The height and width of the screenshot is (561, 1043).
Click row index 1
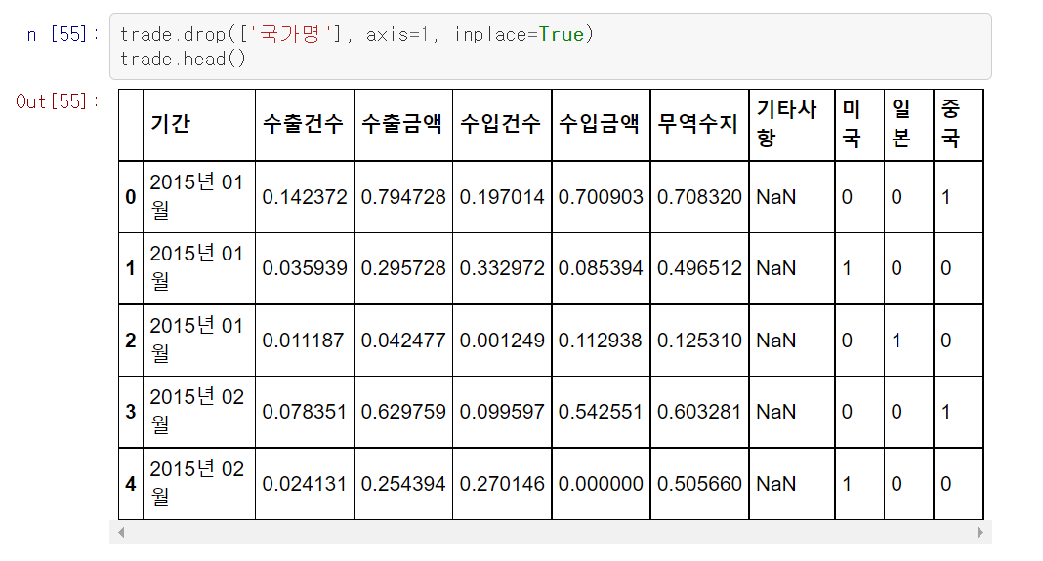coord(131,268)
